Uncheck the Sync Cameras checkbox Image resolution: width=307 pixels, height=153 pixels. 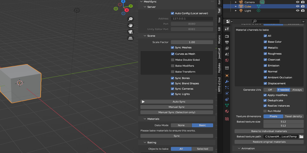(172, 89)
